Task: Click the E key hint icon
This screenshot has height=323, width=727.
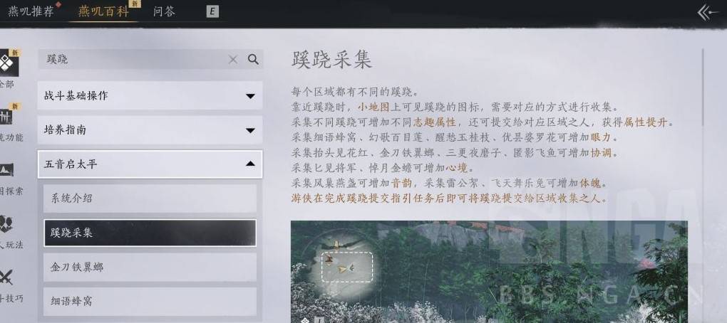Action: click(212, 11)
